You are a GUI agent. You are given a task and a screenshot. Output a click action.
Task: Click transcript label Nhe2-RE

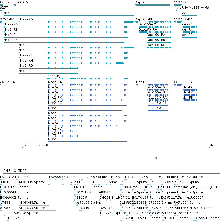pos(11,30)
